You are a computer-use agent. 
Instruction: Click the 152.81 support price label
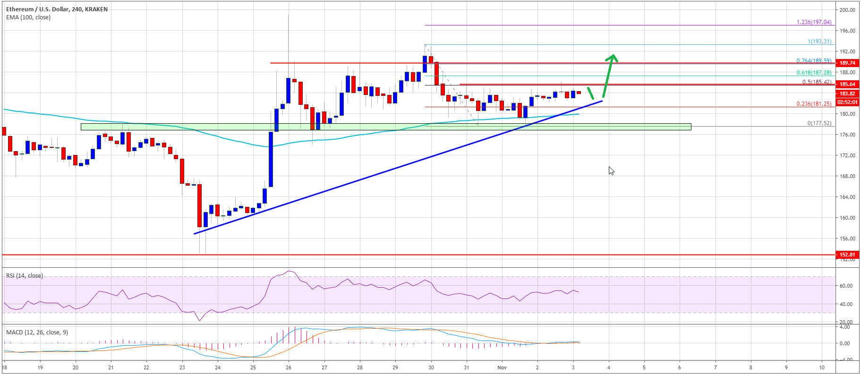847,255
